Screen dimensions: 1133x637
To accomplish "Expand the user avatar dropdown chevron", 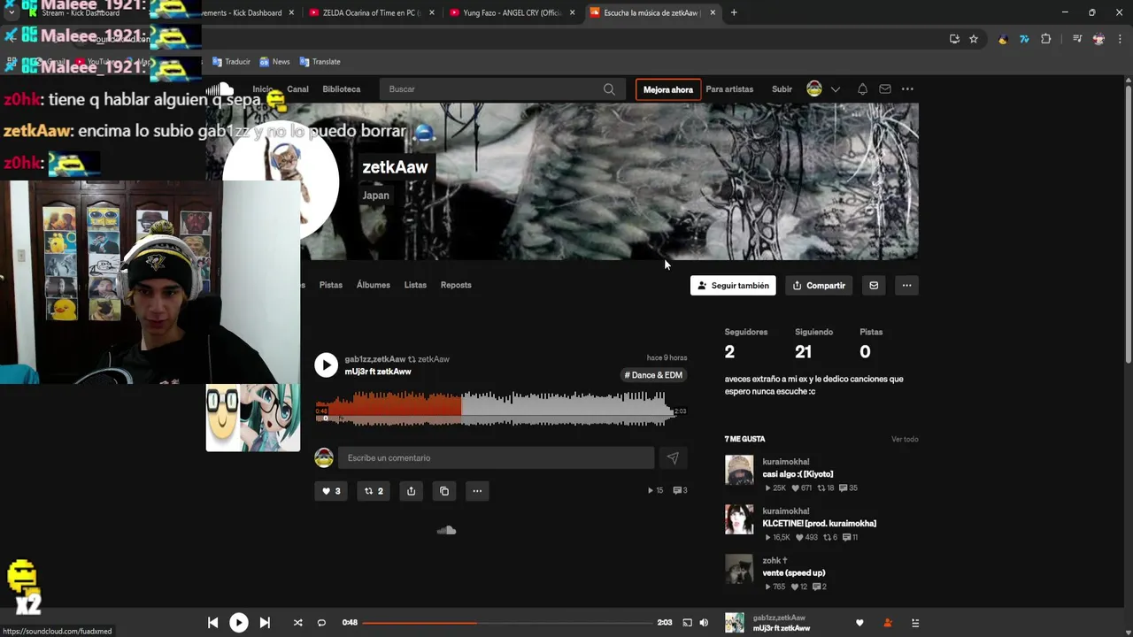I will coord(835,89).
